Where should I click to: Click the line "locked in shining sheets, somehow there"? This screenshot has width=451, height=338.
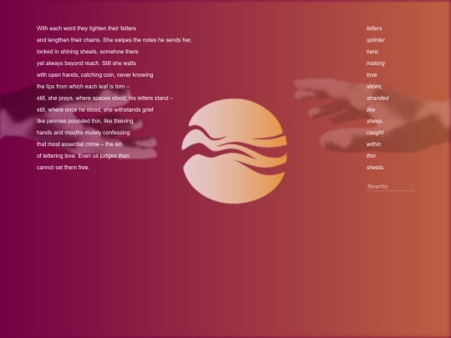(x=88, y=52)
